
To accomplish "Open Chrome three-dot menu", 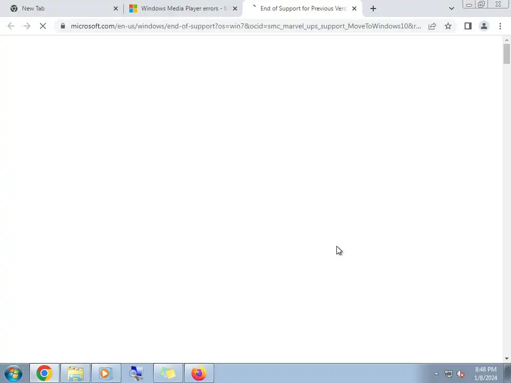I will (x=500, y=26).
